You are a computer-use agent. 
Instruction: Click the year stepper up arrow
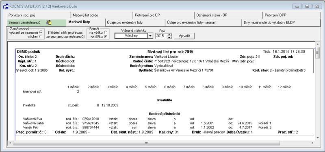(169, 35)
